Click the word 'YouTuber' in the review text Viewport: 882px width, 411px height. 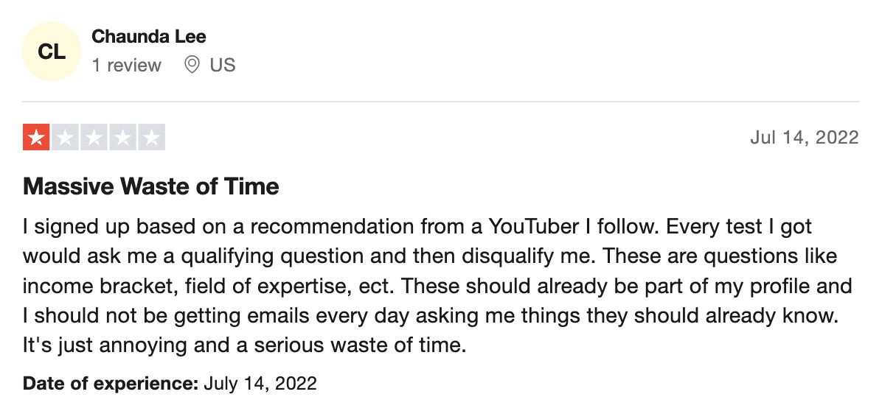533,227
